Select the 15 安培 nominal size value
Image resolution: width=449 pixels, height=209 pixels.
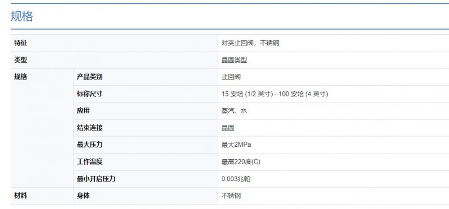pos(274,94)
